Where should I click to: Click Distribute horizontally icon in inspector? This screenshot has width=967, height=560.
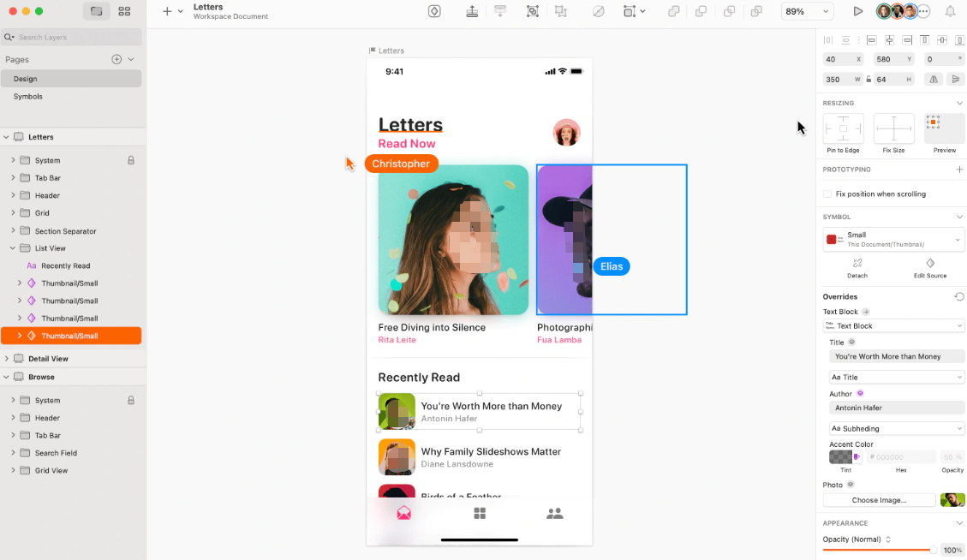coord(828,40)
